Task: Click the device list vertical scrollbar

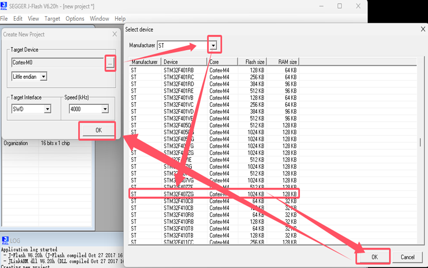Action: point(420,142)
